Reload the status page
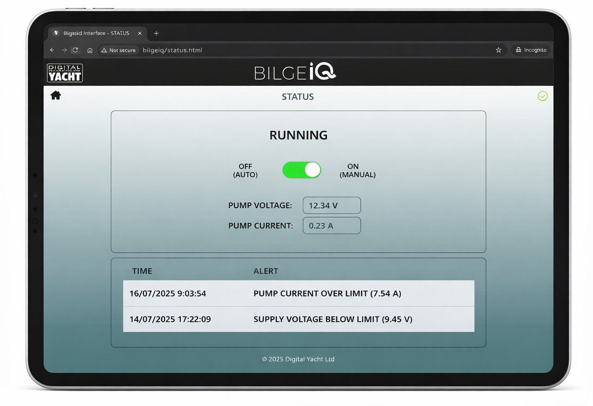 click(75, 50)
